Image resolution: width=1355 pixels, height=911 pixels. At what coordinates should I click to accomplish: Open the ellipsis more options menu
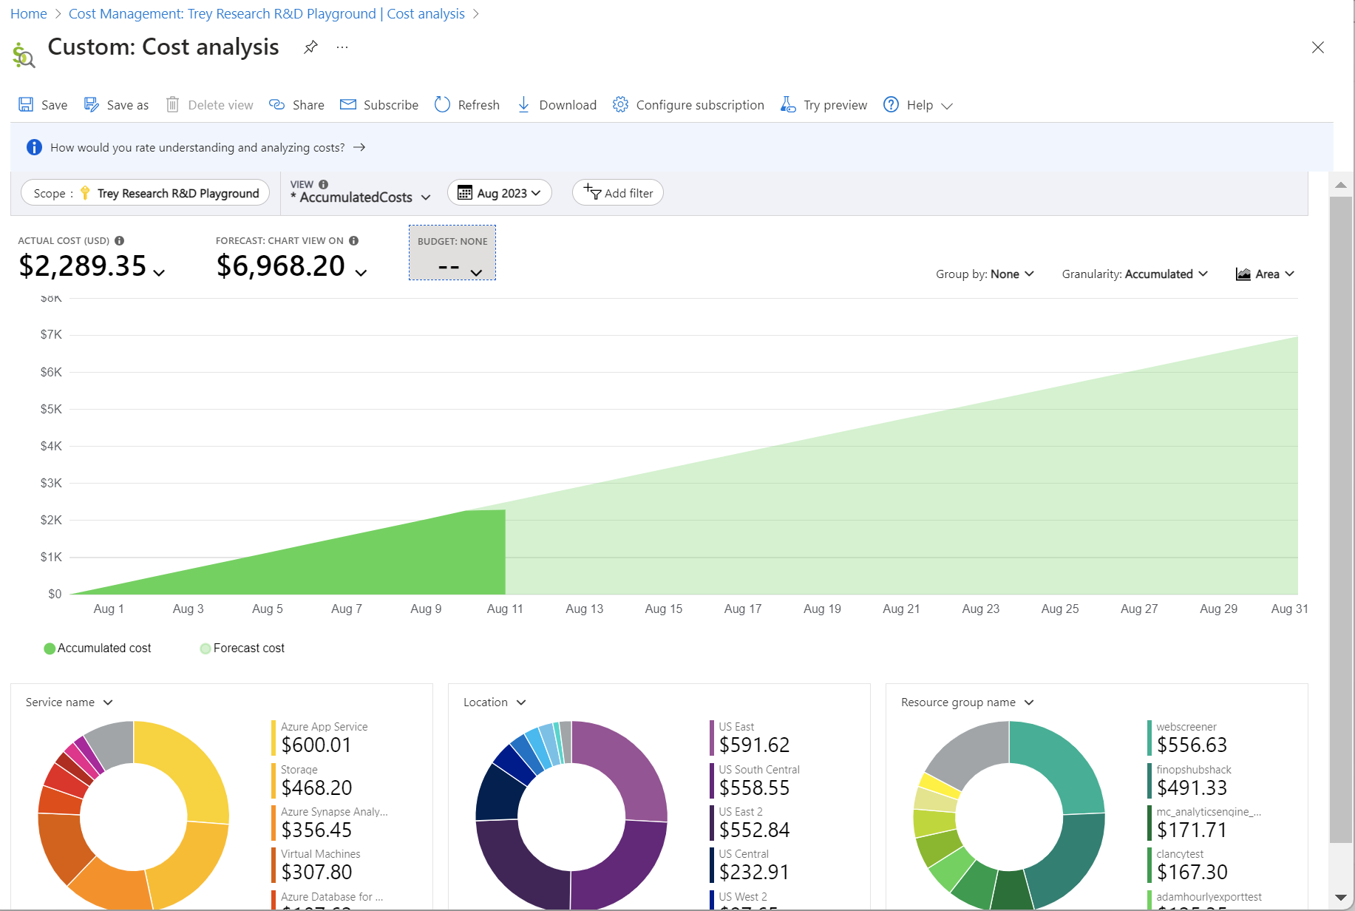pyautogui.click(x=342, y=47)
